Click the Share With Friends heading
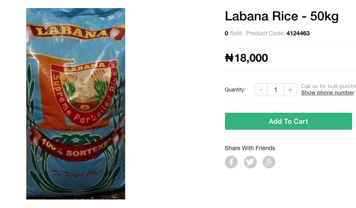This screenshot has height=208, width=356. pos(250,148)
